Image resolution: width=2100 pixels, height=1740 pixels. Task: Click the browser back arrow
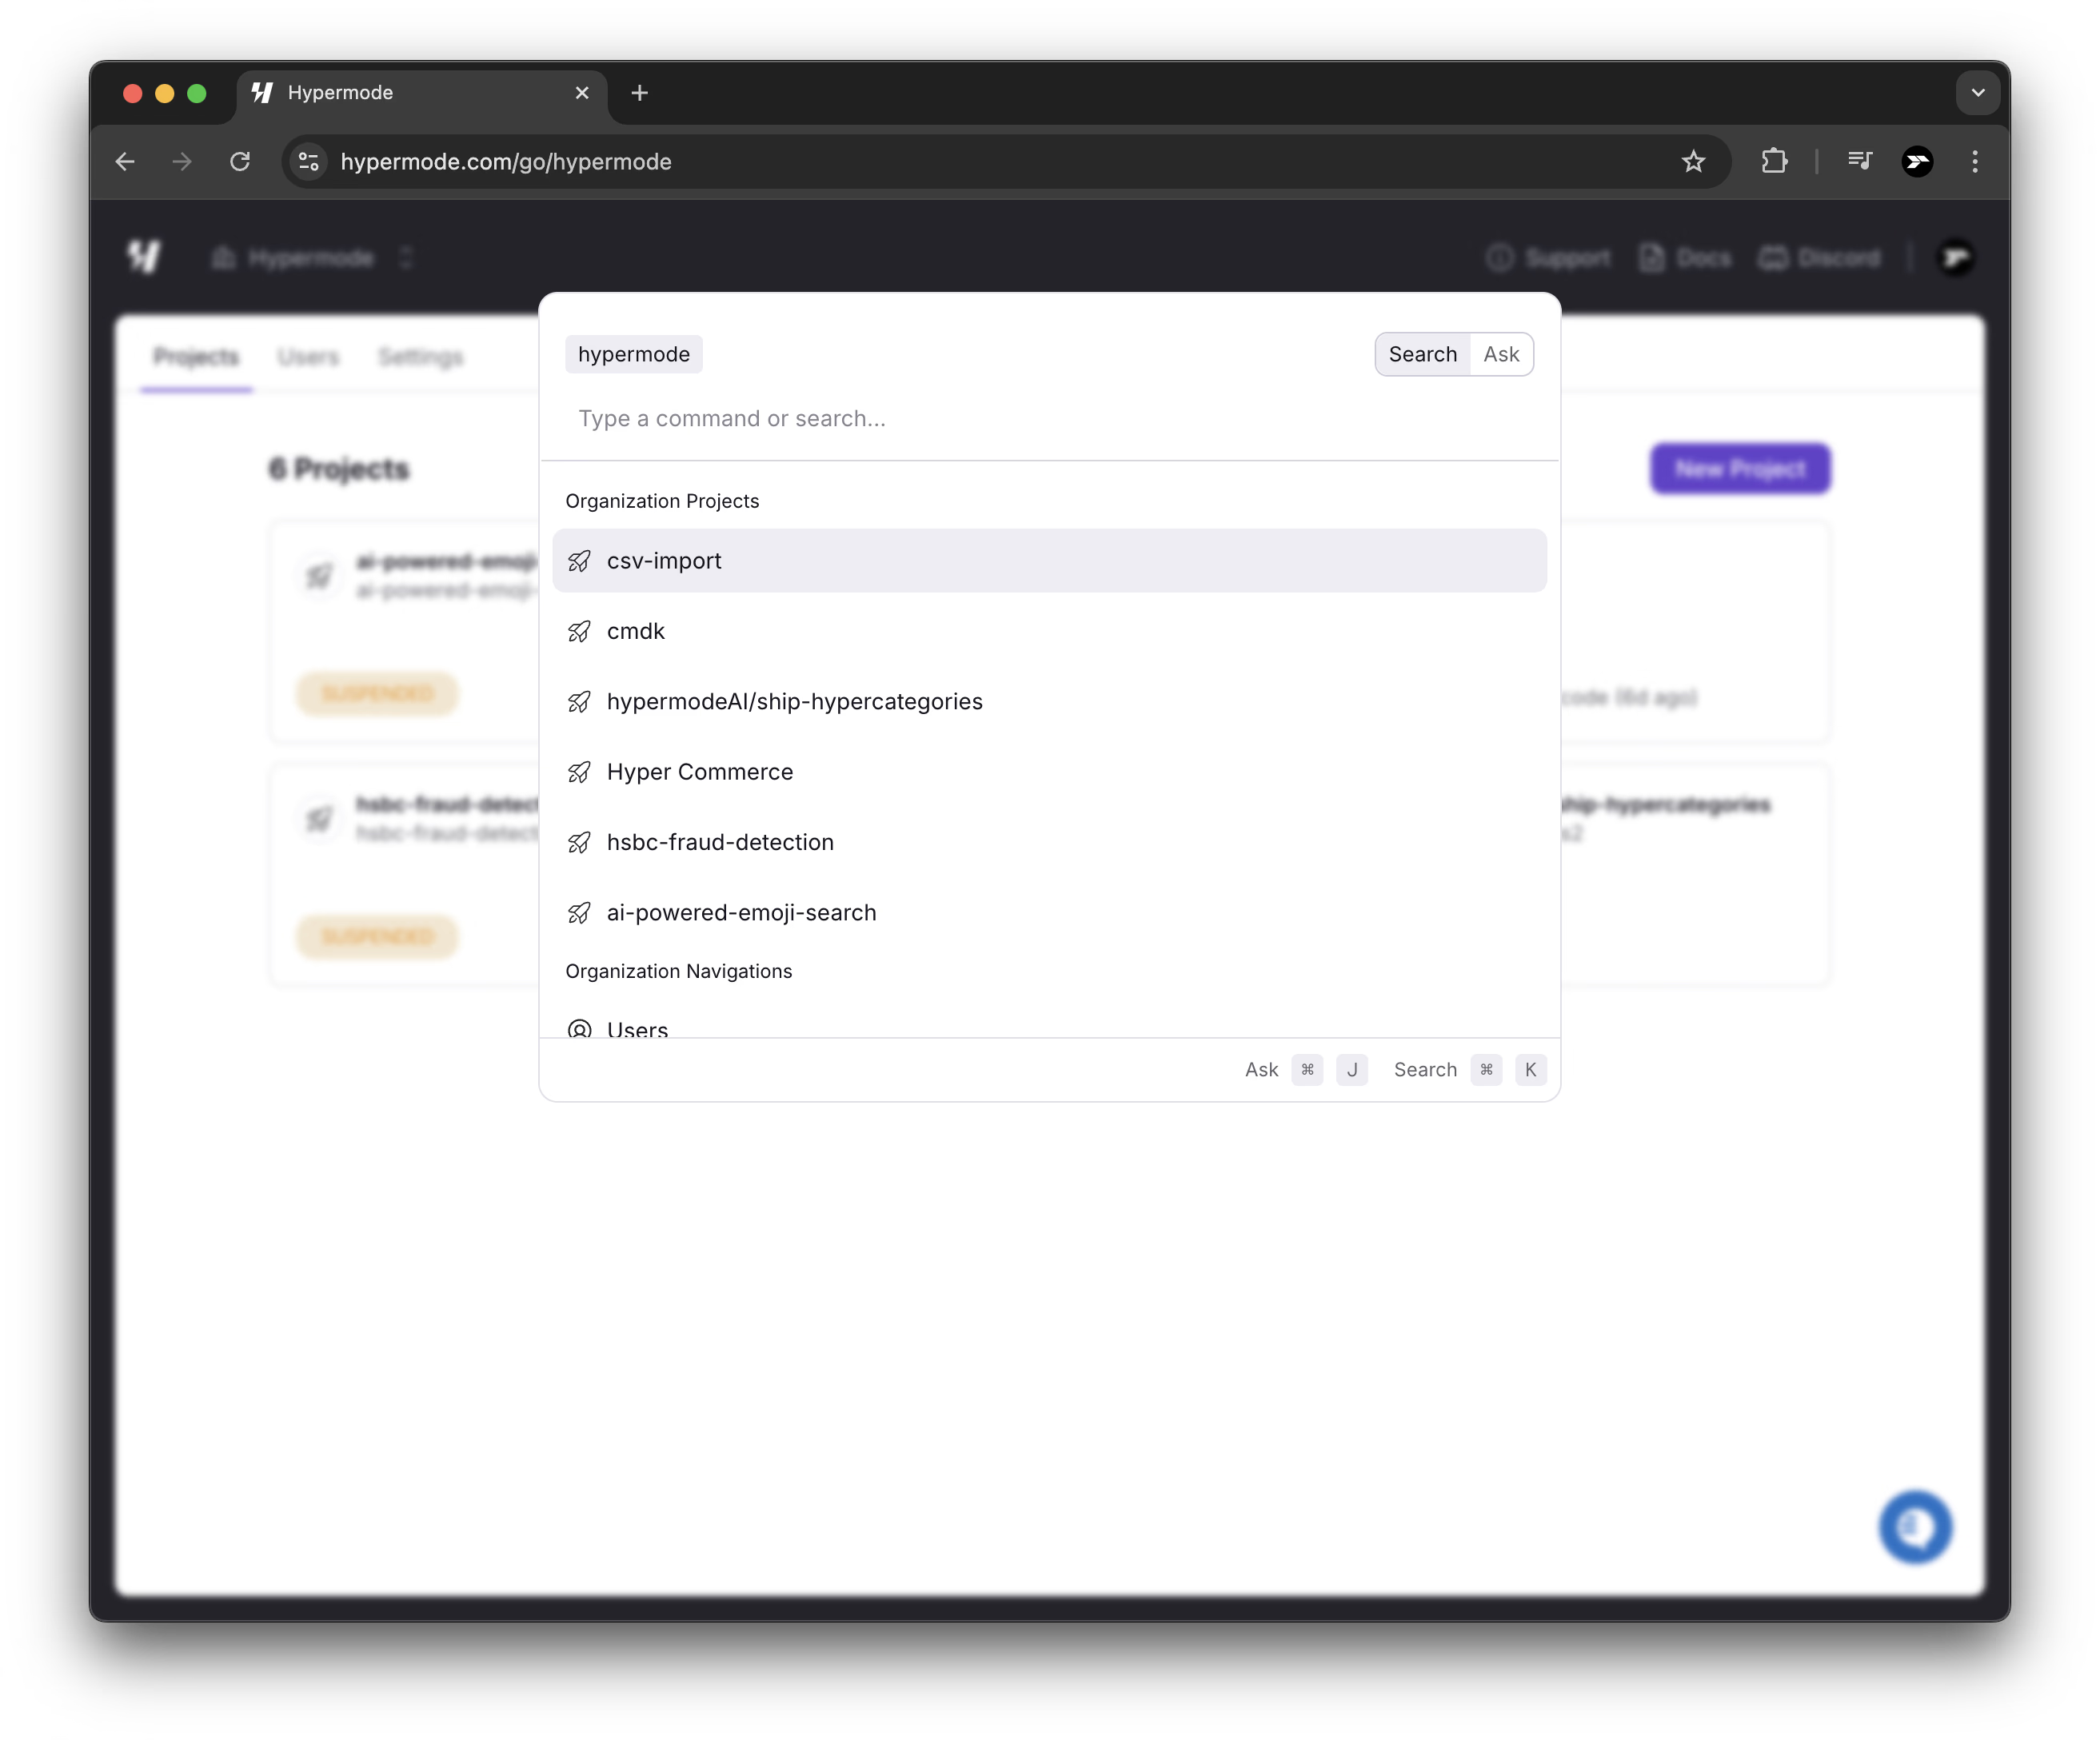[x=125, y=161]
